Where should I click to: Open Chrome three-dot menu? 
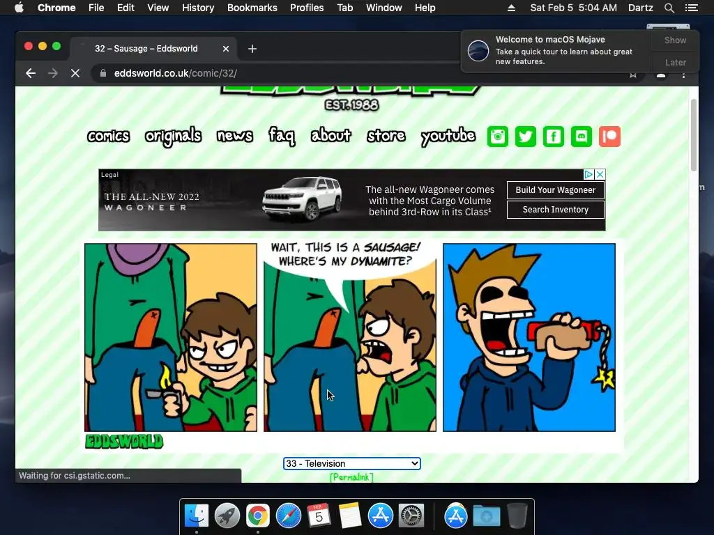click(683, 74)
